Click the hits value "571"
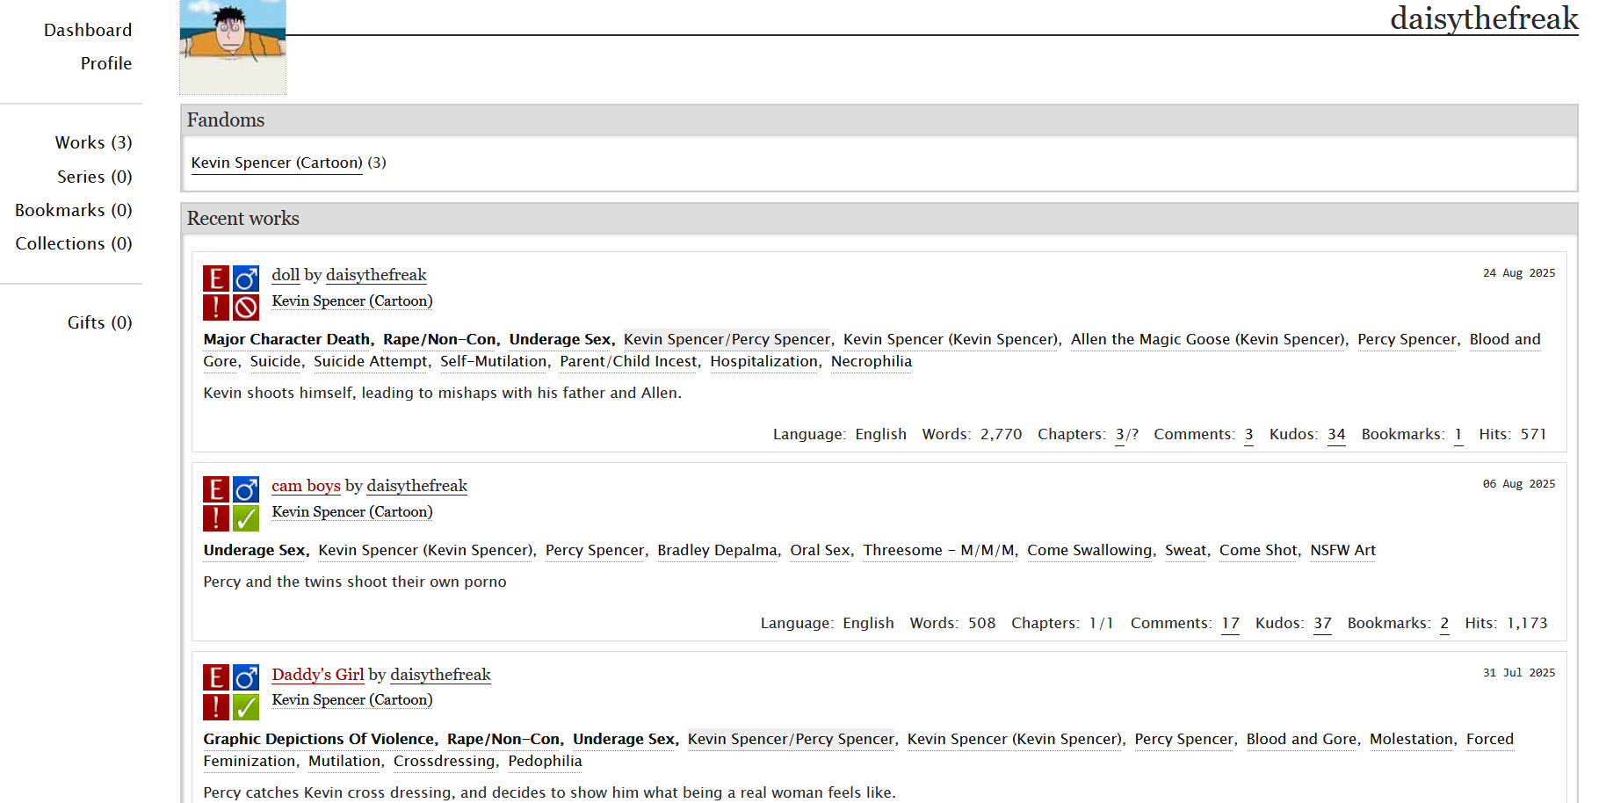Image resolution: width=1606 pixels, height=803 pixels. pyautogui.click(x=1534, y=434)
